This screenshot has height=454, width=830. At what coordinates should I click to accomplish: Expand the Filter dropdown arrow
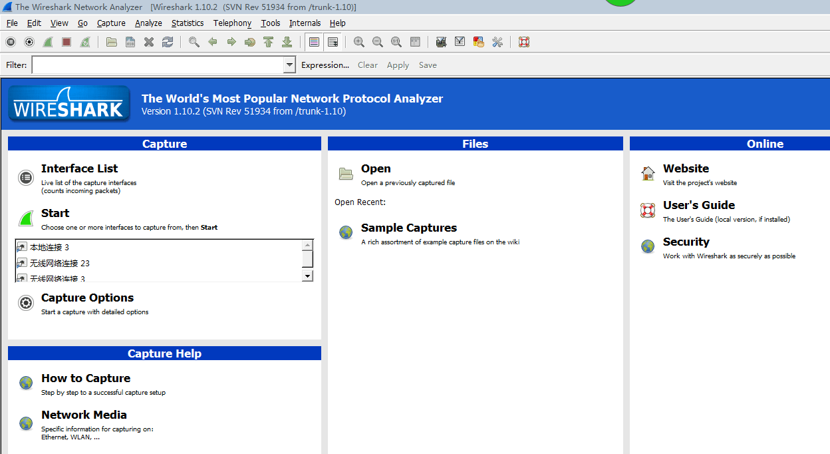tap(289, 65)
